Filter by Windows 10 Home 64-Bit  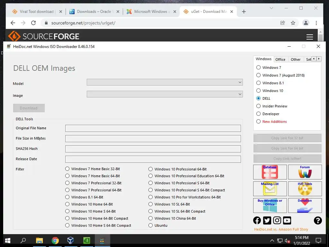tap(89, 204)
